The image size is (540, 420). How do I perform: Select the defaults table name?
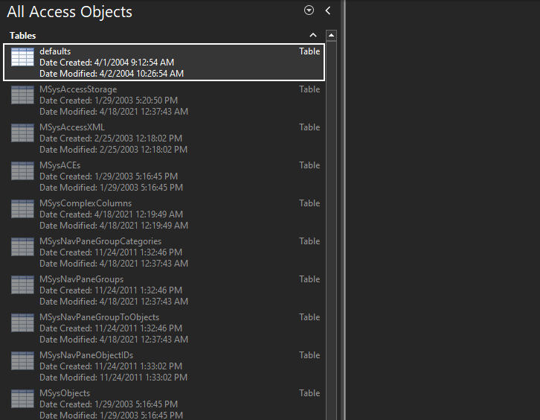55,51
